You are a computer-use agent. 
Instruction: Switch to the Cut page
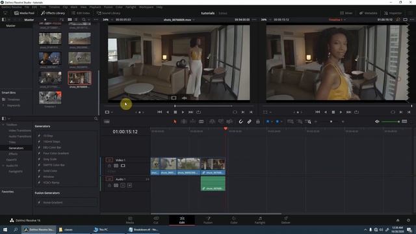click(x=156, y=220)
